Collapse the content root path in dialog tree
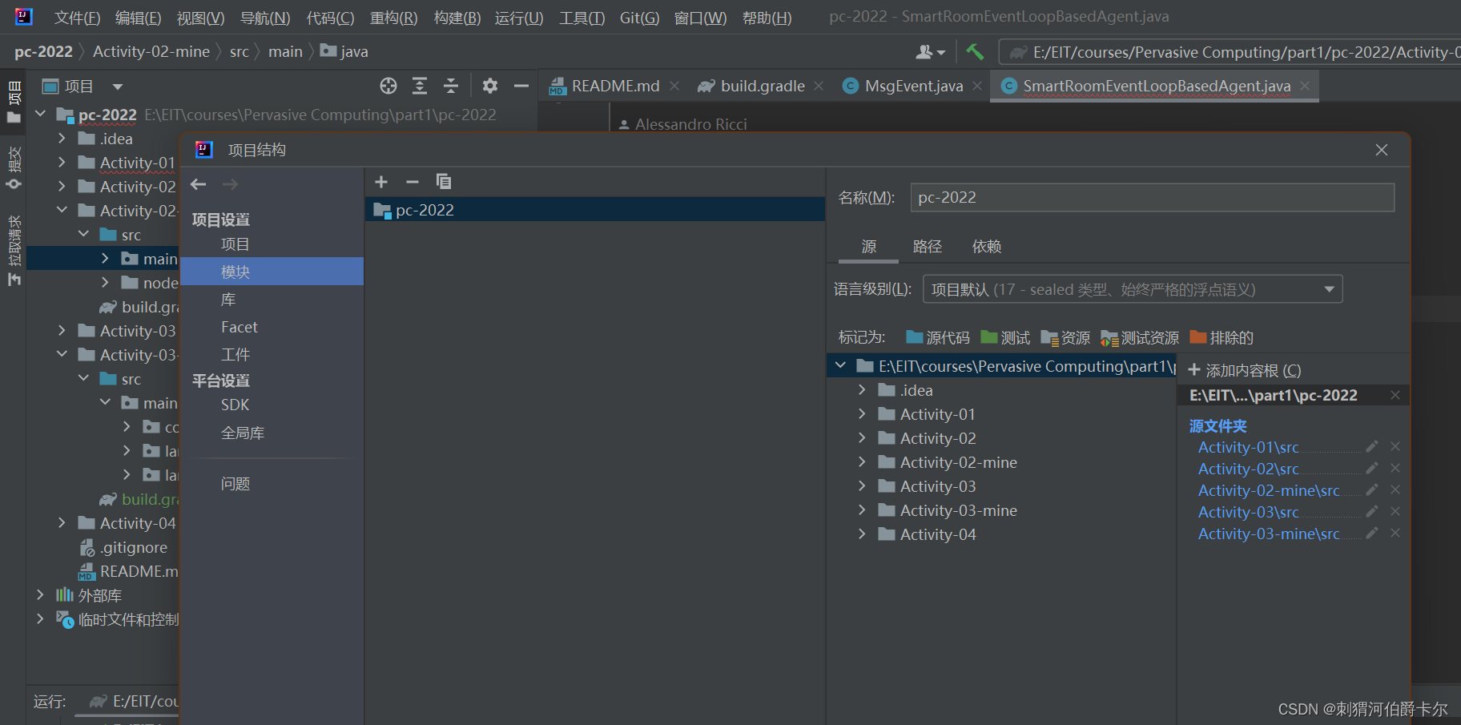1461x725 pixels. [x=840, y=366]
